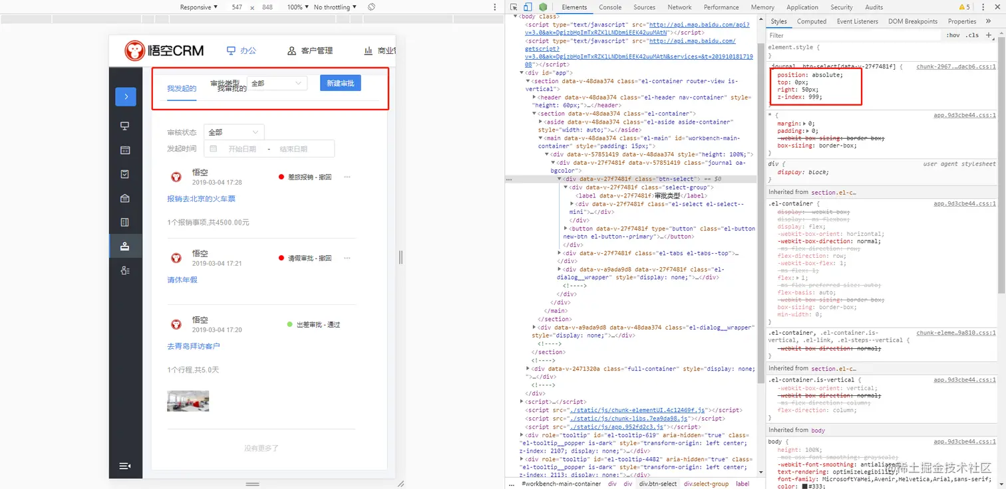The image size is (1006, 489).
Task: Expand the header nav-container node
Action: click(x=535, y=97)
